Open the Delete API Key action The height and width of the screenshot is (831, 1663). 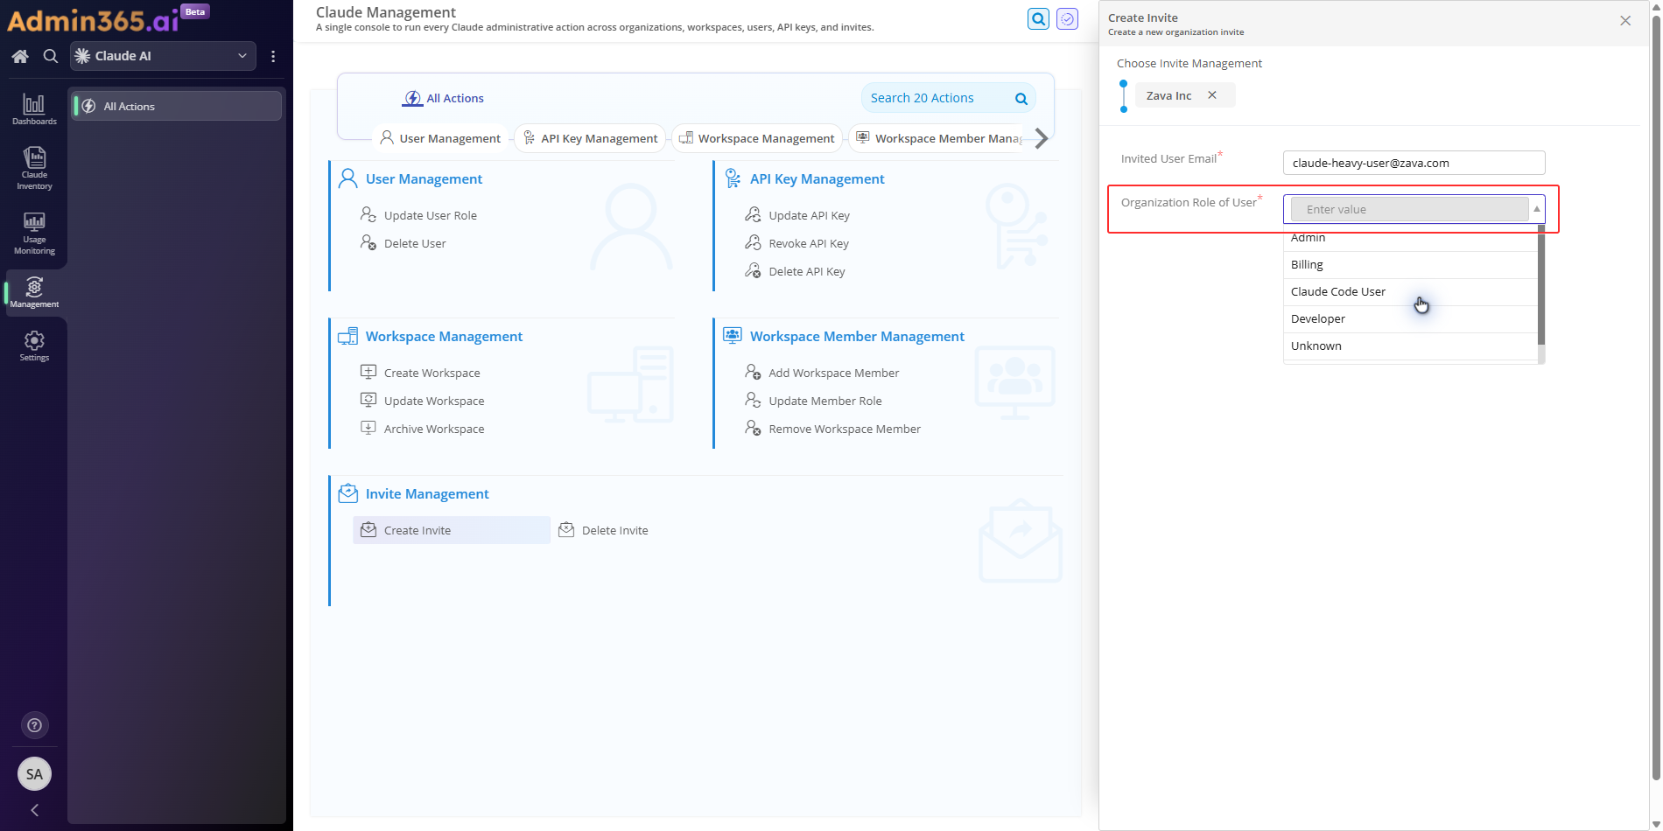point(796,271)
